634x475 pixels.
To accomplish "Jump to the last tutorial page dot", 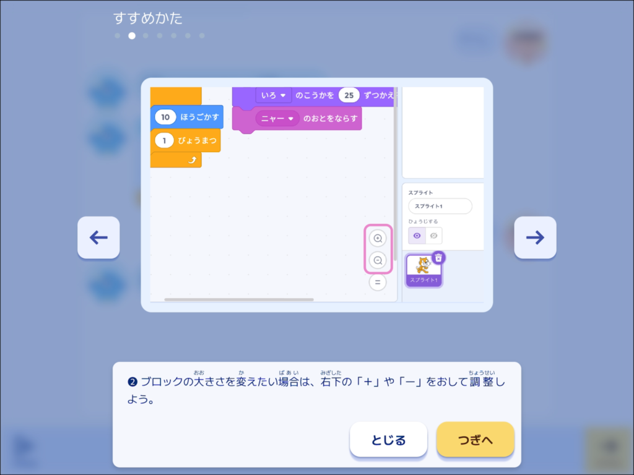I will [202, 35].
